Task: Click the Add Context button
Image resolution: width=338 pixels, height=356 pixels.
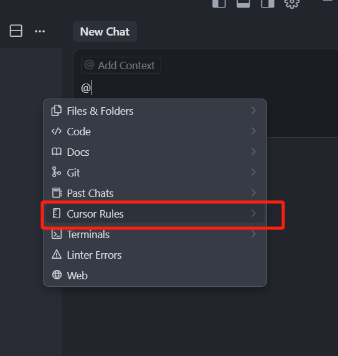Action: [121, 65]
